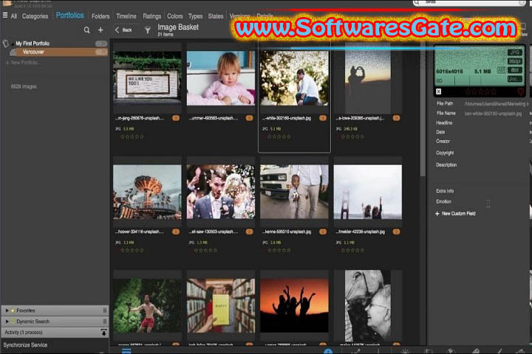
Task: Click orange basket badge on kenna-595016 image
Action: point(323,232)
